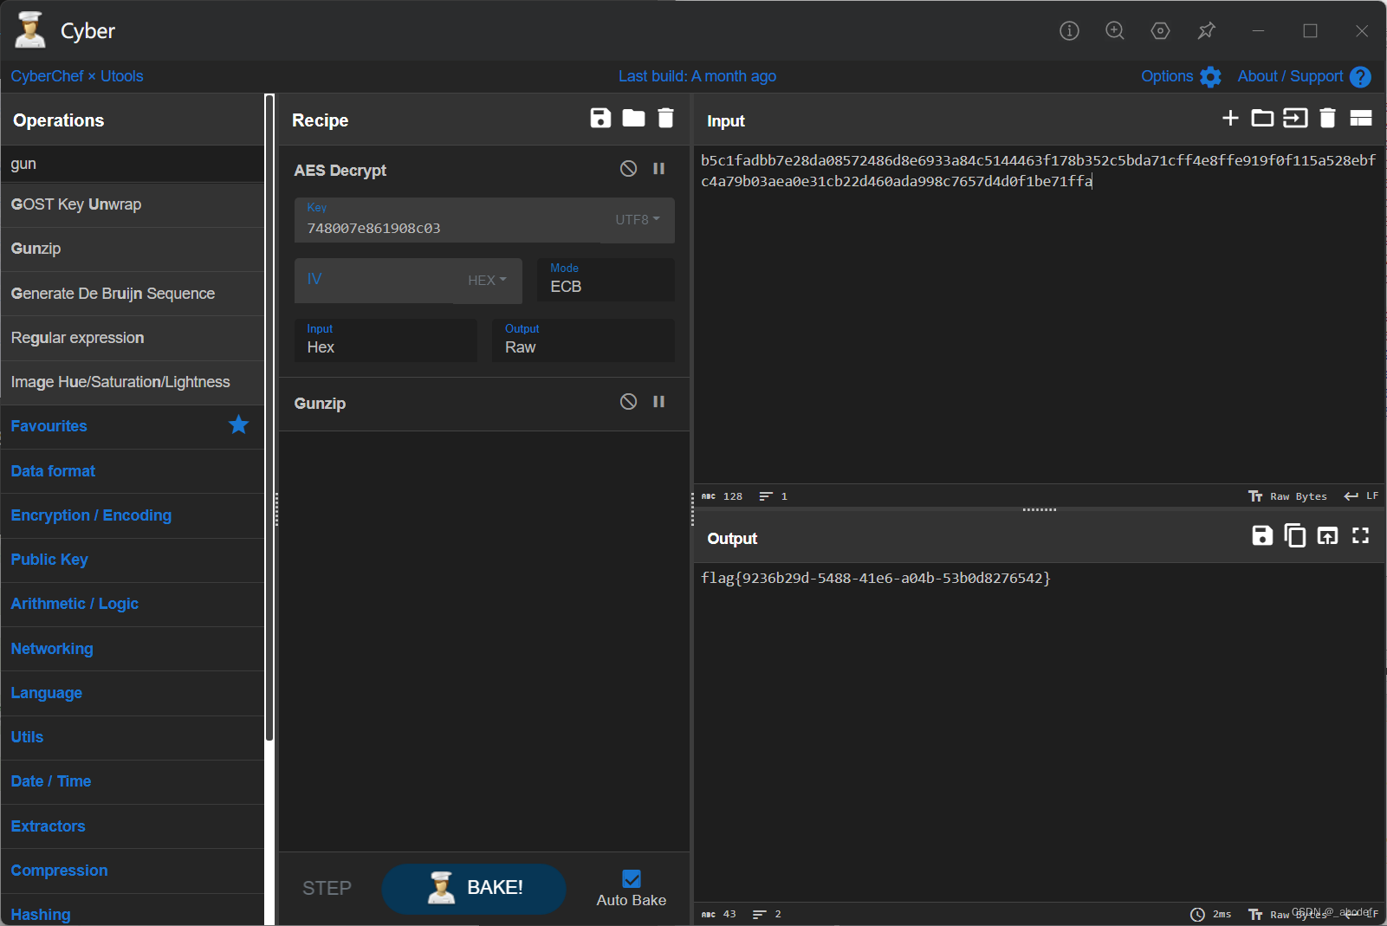The image size is (1387, 926).
Task: Expand the Hashing category
Action: (x=133, y=910)
